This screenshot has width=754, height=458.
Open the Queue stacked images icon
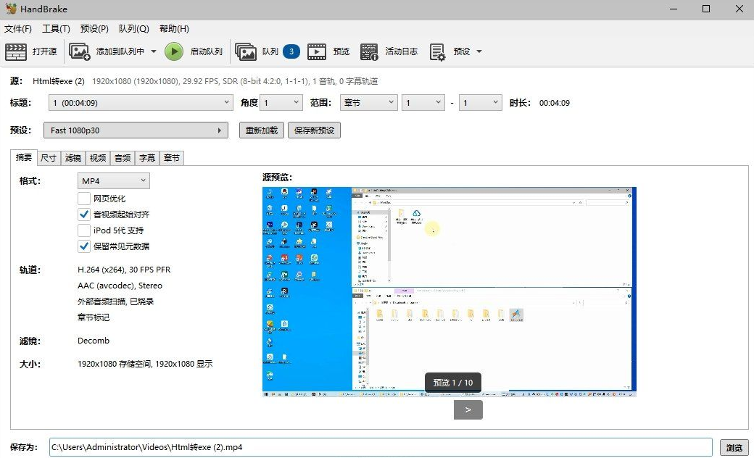click(x=246, y=51)
